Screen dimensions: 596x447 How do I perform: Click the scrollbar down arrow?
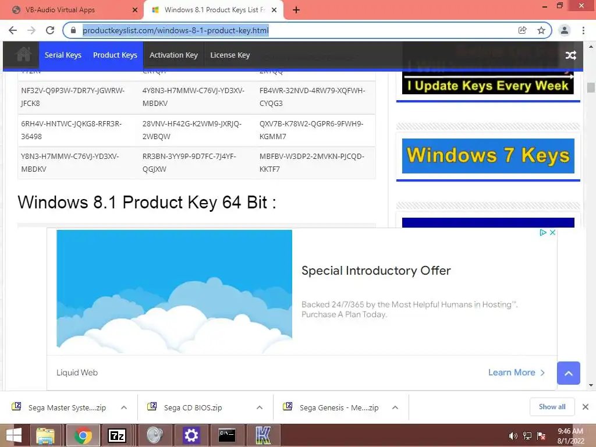[x=591, y=385]
